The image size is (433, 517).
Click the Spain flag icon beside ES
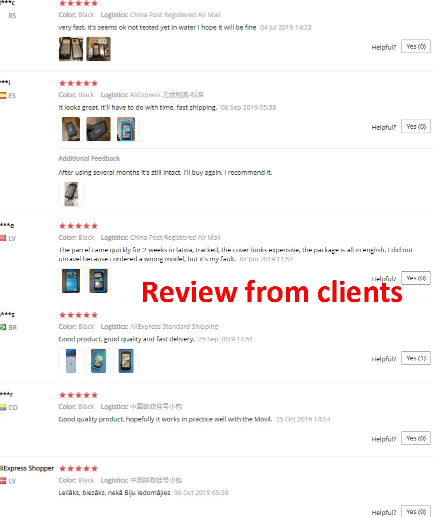coord(3,96)
